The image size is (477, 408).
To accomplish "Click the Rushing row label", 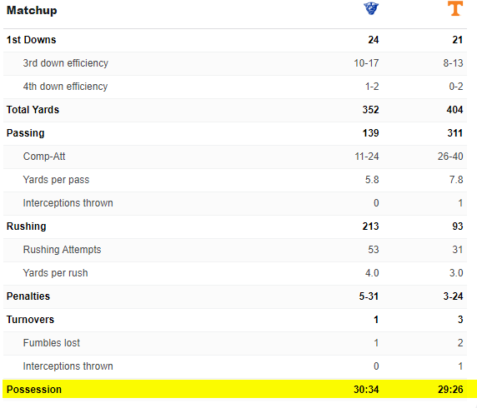I will pos(27,226).
